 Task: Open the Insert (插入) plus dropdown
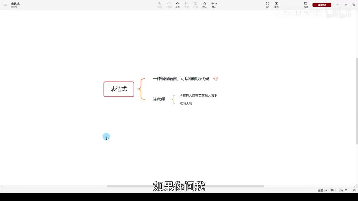coord(214,5)
